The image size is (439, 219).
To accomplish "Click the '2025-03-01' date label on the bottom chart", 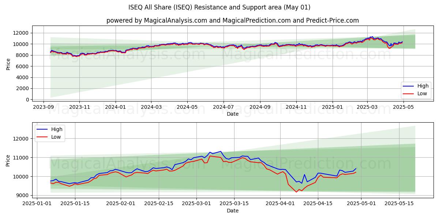I will [x=197, y=204].
